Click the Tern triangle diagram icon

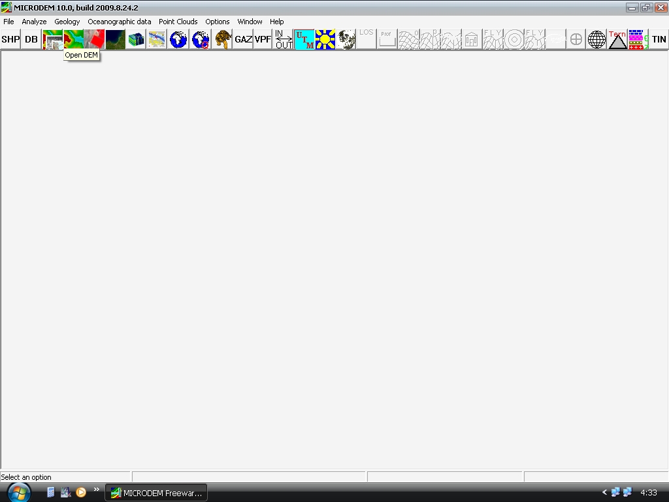[617, 39]
